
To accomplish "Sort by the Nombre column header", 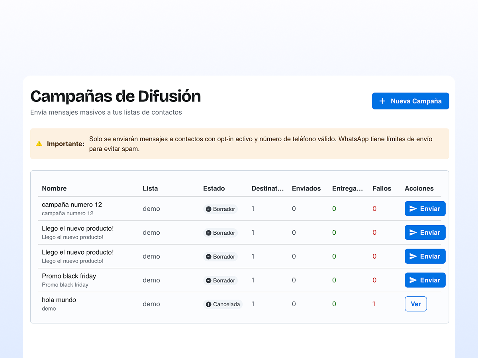I will pos(54,189).
